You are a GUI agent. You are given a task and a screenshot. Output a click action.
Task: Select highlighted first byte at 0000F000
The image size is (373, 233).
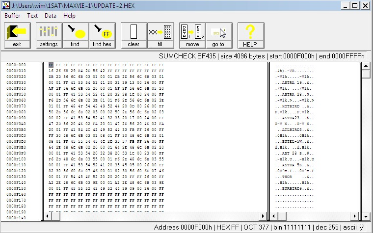[x=51, y=65]
